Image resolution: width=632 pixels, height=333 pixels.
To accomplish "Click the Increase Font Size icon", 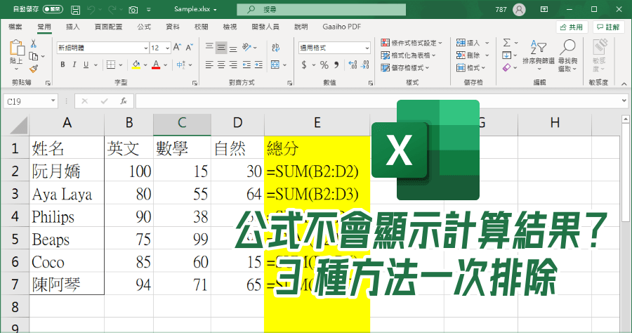I will 177,48.
